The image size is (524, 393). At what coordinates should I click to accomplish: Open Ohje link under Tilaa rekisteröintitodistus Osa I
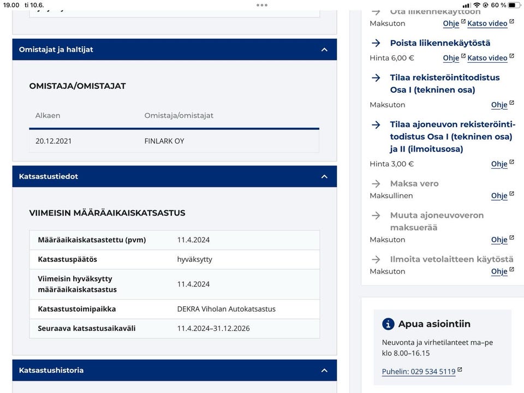(x=499, y=105)
